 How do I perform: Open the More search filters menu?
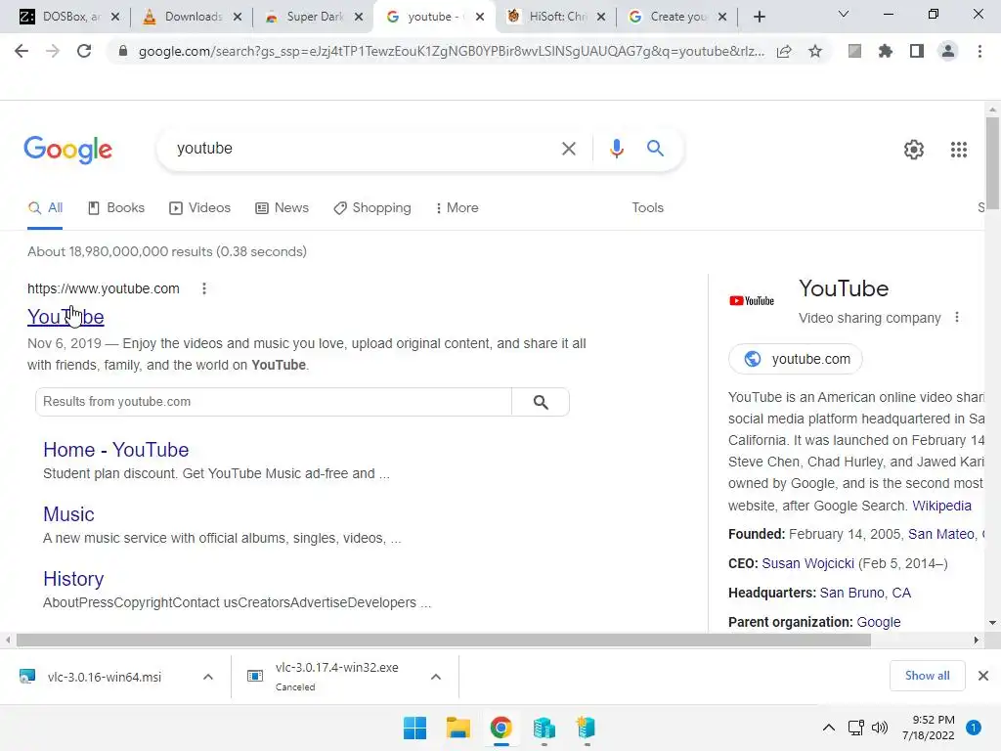coord(457,208)
